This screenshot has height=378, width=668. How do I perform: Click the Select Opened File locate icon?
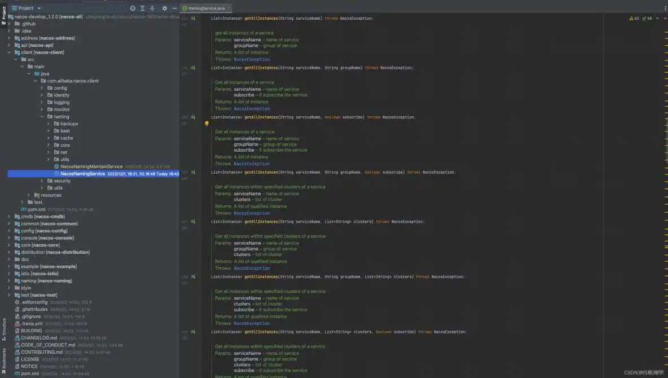coord(133,8)
